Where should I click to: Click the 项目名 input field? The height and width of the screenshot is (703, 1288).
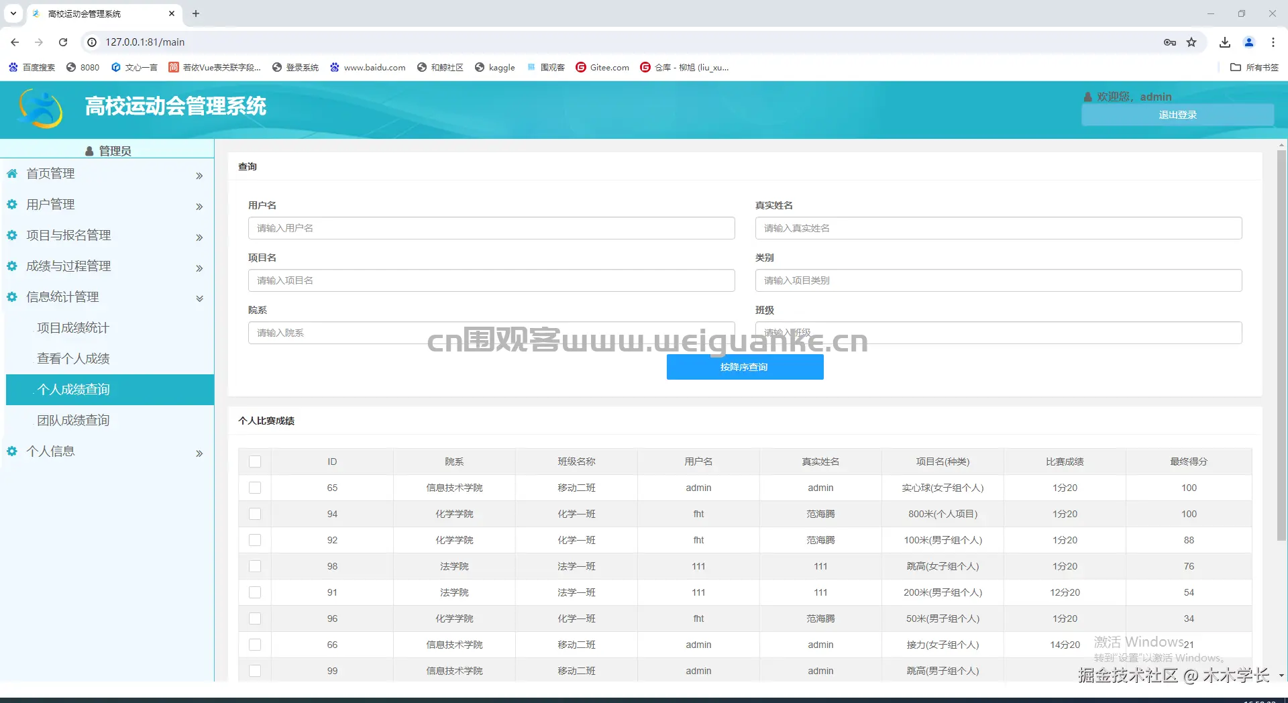(x=491, y=280)
